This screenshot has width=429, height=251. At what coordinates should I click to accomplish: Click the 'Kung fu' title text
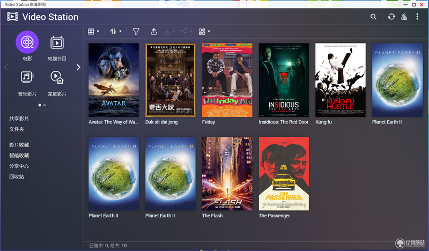(323, 122)
